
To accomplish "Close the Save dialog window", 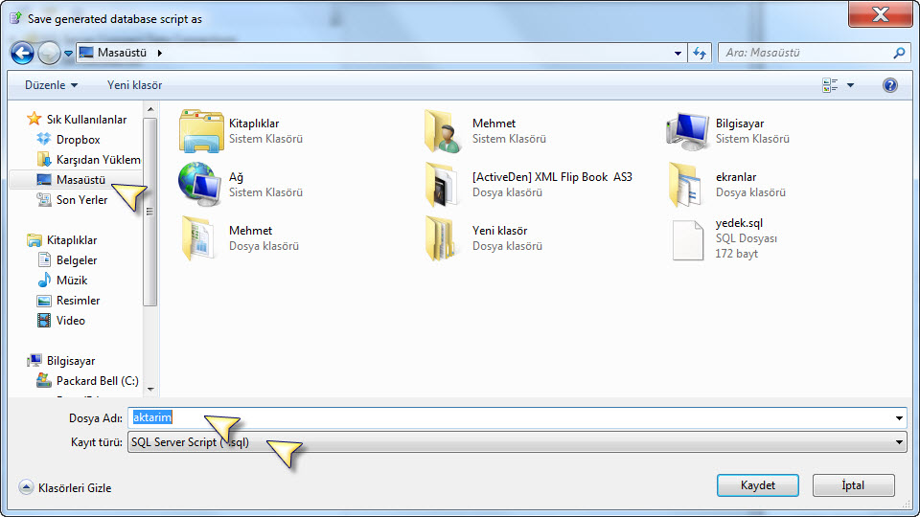I will [880, 14].
